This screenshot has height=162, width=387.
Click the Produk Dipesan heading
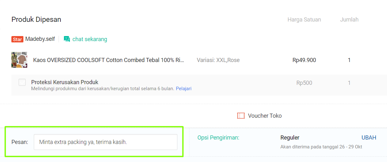pyautogui.click(x=36, y=19)
